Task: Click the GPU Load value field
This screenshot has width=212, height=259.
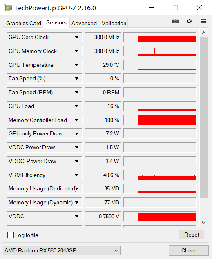Action: [x=103, y=106]
